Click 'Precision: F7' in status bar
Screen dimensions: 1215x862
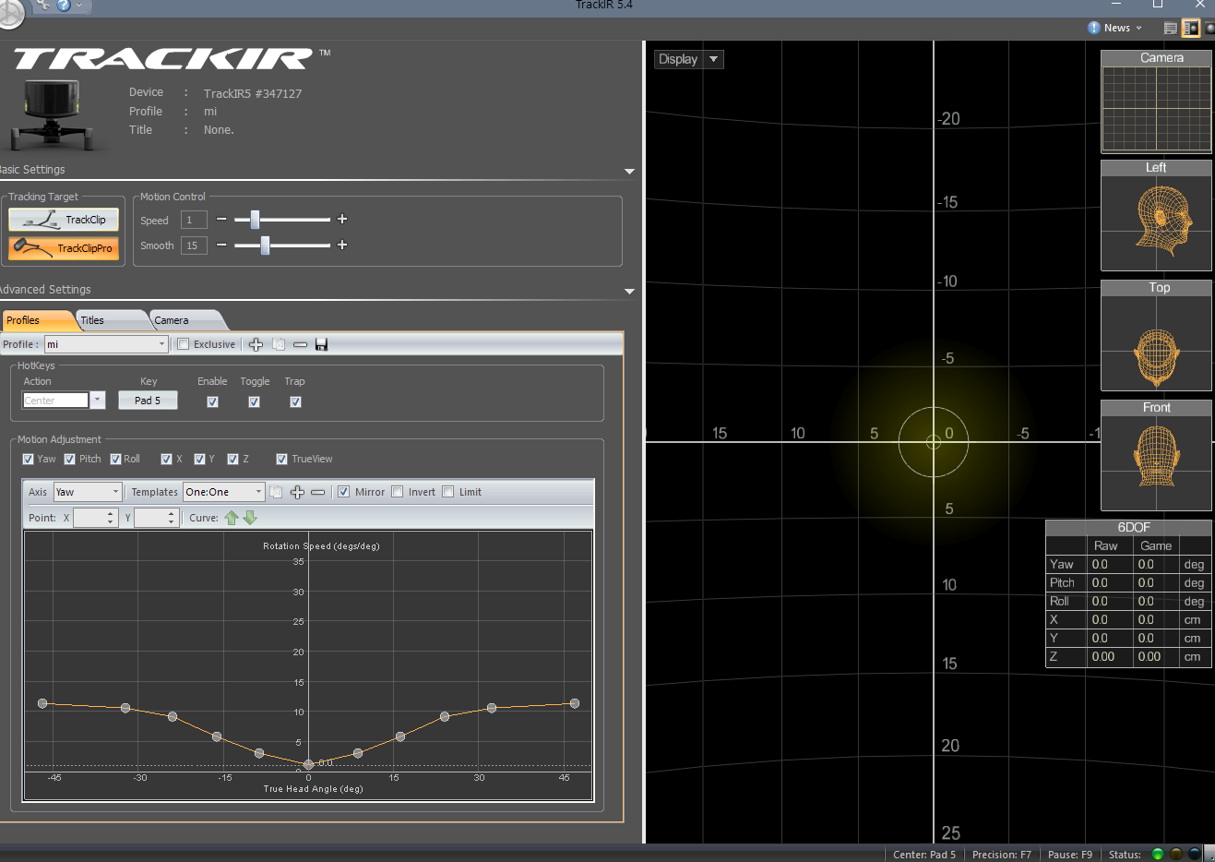tap(1002, 855)
